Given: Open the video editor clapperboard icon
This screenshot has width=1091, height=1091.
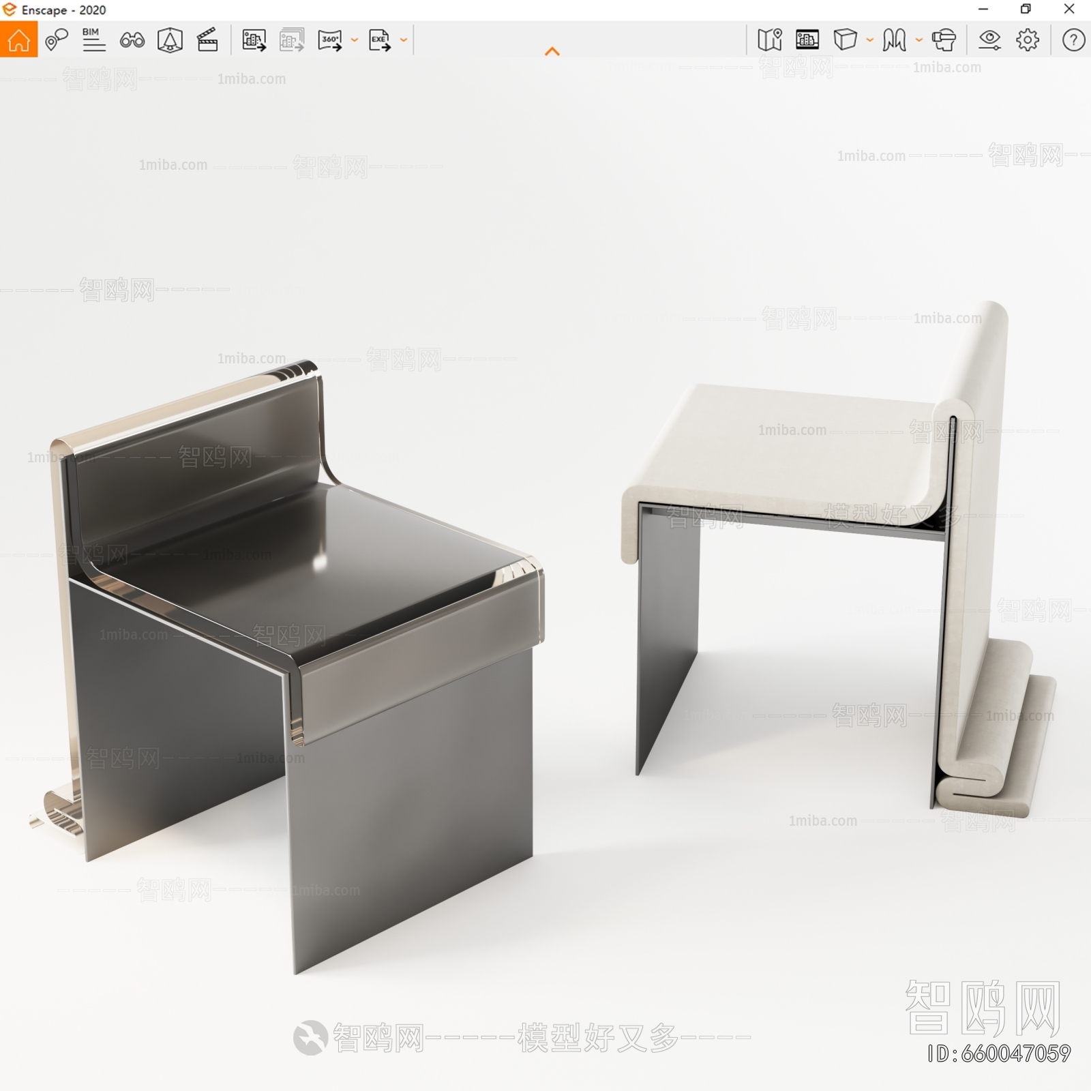Looking at the screenshot, I should pyautogui.click(x=207, y=40).
